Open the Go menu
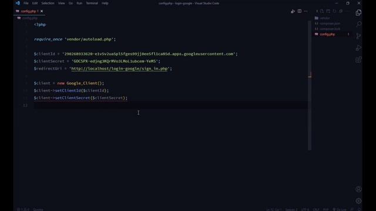The image size is (376, 211). point(70,4)
